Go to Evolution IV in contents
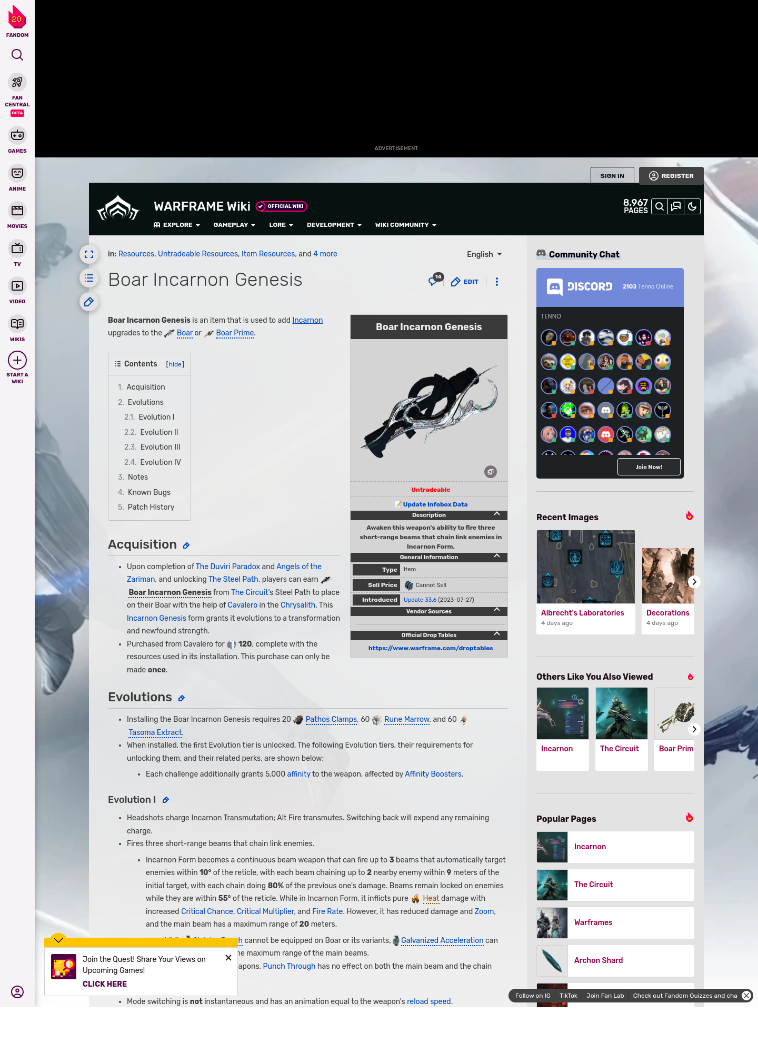The width and height of the screenshot is (758, 1053). (x=153, y=462)
